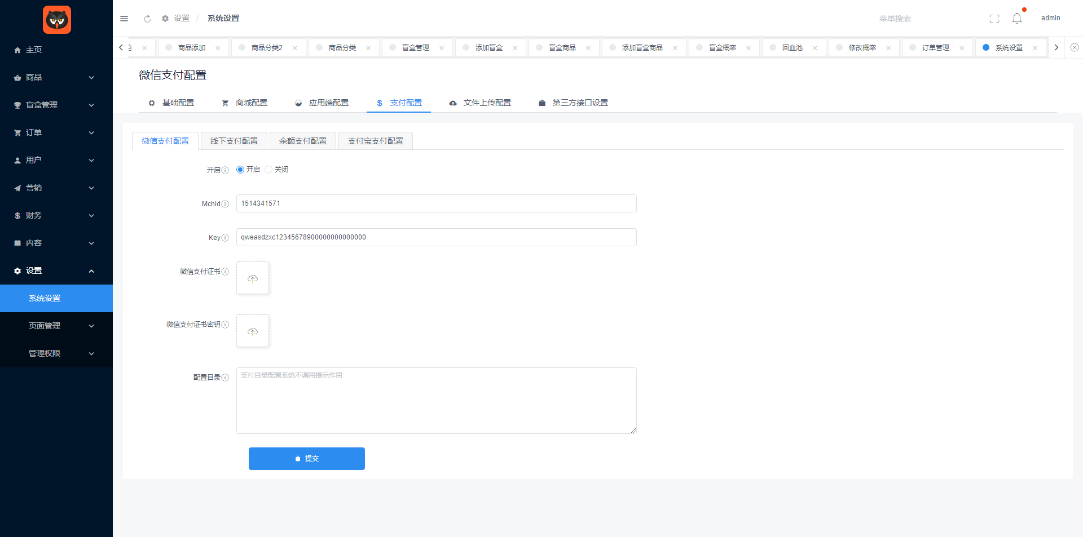The height and width of the screenshot is (537, 1083).
Task: Click the hamburger menu collapse icon
Action: tap(124, 19)
